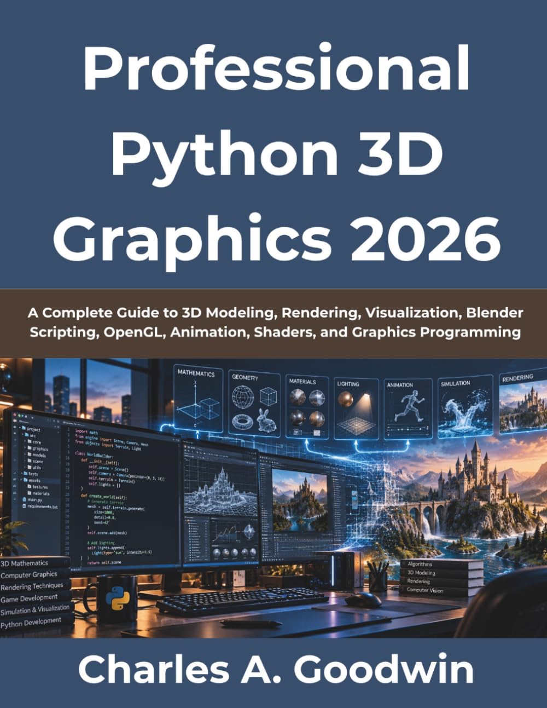Click the author name Charles A. Goodwin
The width and height of the screenshot is (547, 708).
(x=276, y=669)
